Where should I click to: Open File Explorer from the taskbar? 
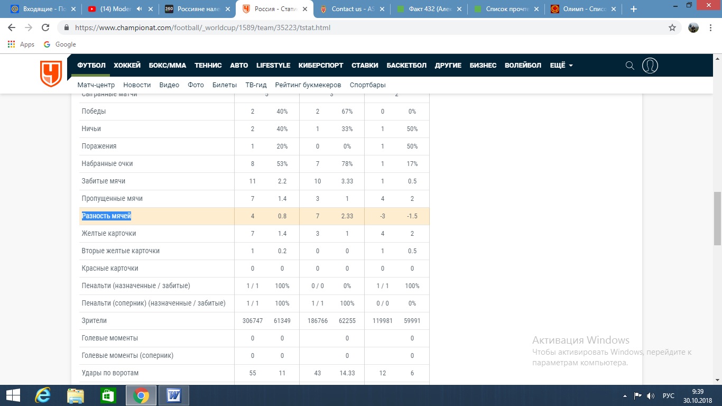coord(76,395)
